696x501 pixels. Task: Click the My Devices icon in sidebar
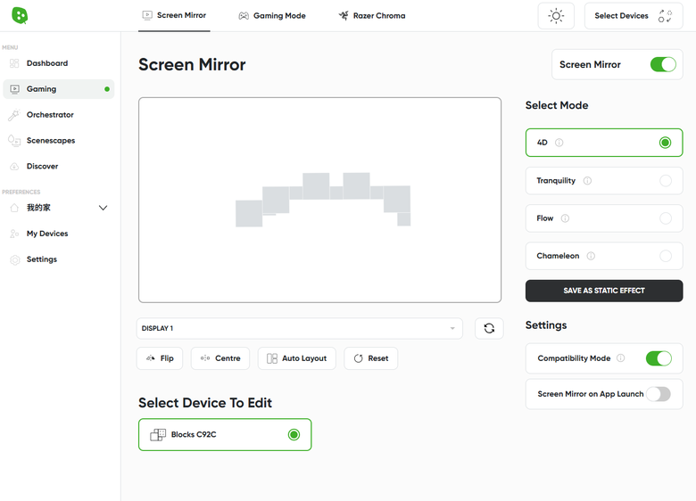tap(14, 234)
